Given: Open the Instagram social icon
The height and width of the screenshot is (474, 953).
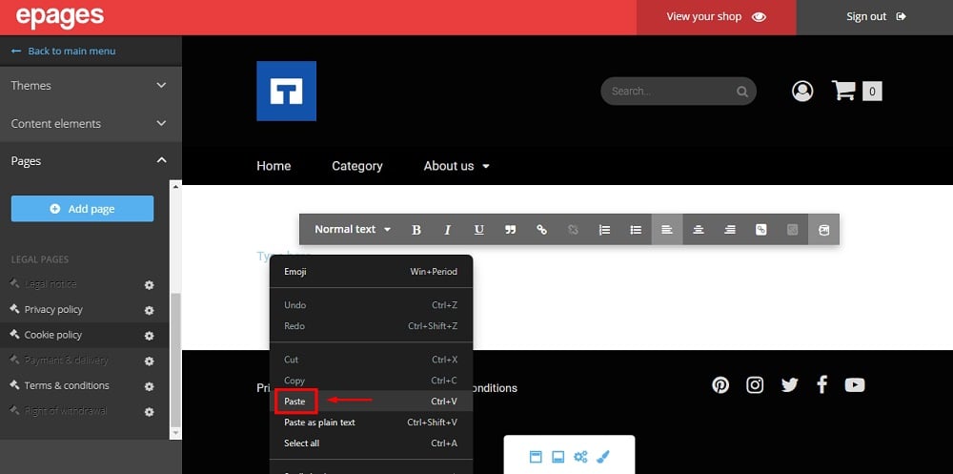Looking at the screenshot, I should [755, 385].
